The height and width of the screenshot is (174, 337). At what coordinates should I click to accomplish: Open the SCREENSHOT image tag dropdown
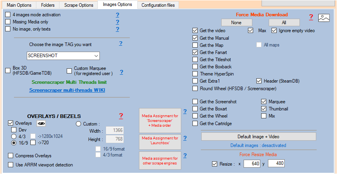(63, 56)
